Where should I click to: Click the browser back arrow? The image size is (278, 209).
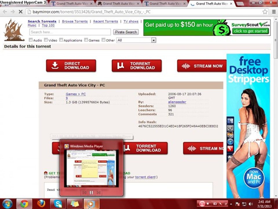(5, 12)
